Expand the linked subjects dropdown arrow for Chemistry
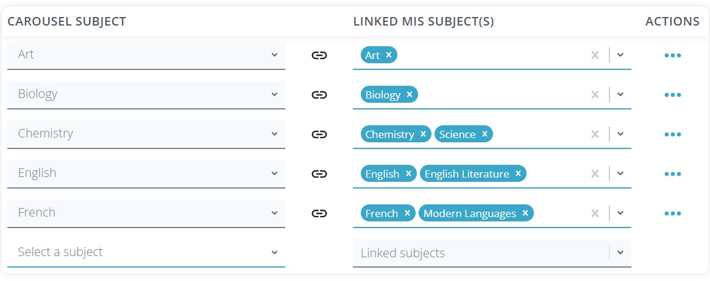710x281 pixels. pos(620,134)
